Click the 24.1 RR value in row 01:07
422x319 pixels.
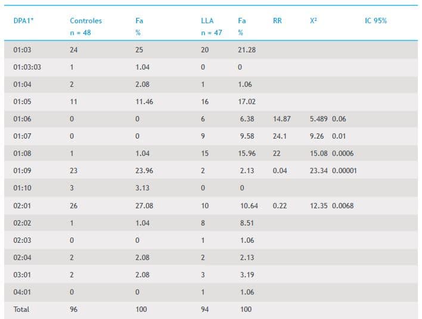280,136
